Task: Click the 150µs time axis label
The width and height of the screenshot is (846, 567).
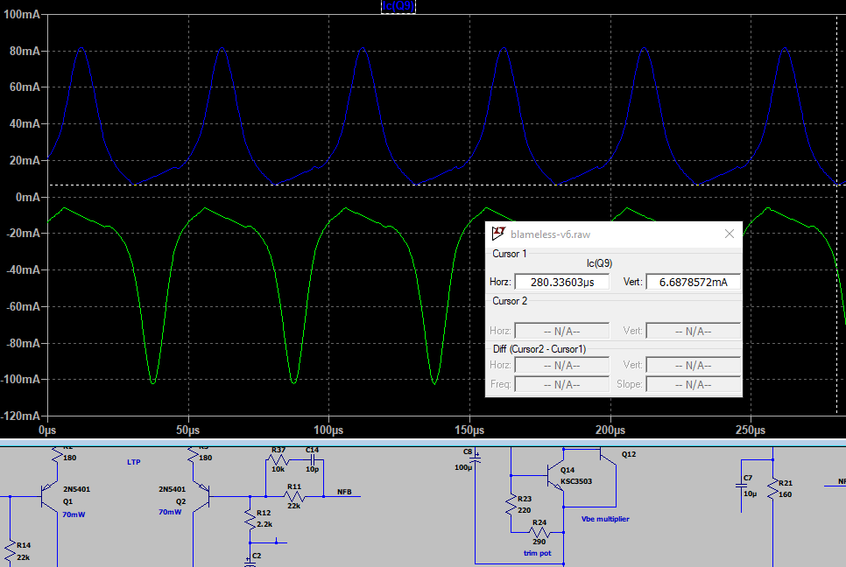Action: point(469,430)
